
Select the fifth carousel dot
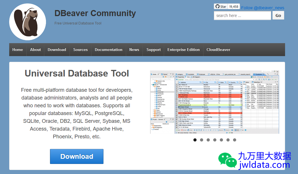pyautogui.click(x=221, y=140)
